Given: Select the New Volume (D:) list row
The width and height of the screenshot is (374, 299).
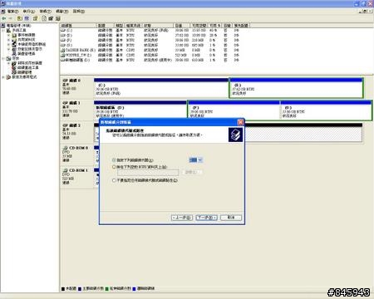Looking at the screenshot, I should click(150, 60).
